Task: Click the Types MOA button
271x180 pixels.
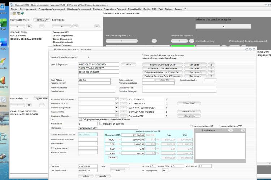Action: pos(42,20)
